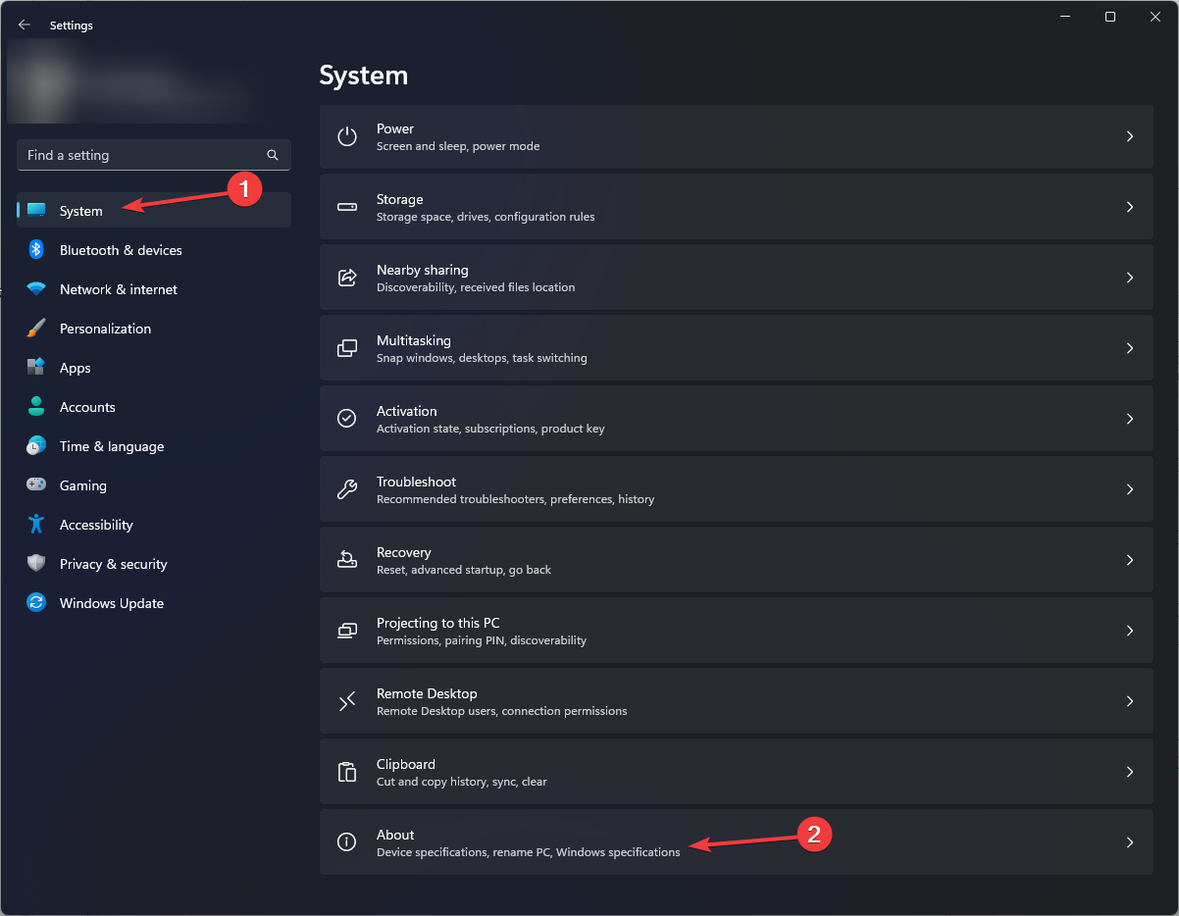The image size is (1179, 916).
Task: Click 'Discoverability, received files location' text
Action: [x=476, y=287]
